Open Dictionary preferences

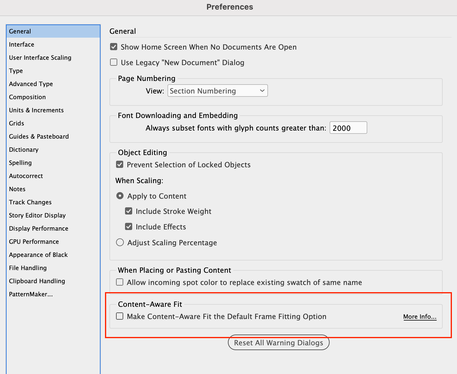(x=53, y=150)
